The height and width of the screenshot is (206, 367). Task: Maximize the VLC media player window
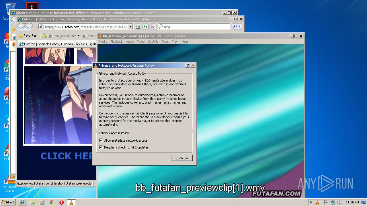pyautogui.click(x=296, y=36)
